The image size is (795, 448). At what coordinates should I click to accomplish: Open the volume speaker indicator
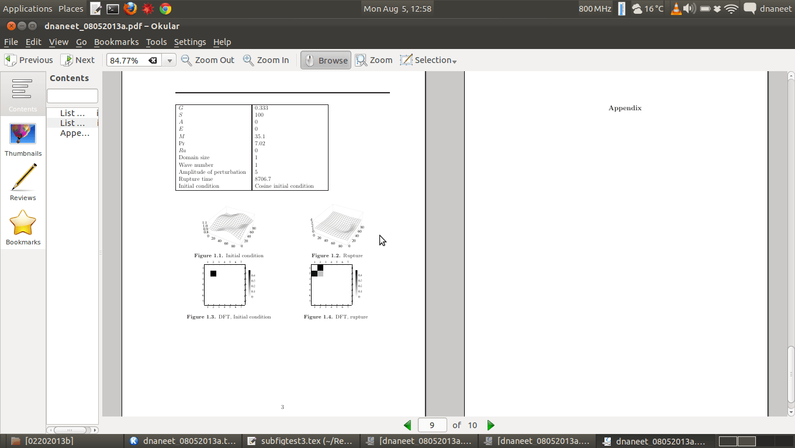tap(690, 9)
